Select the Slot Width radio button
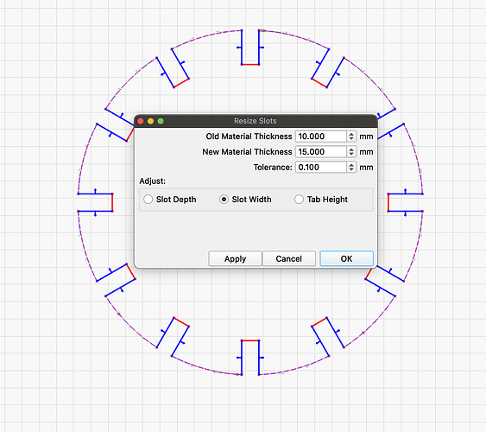Screen dimensions: 486x432 coord(224,199)
